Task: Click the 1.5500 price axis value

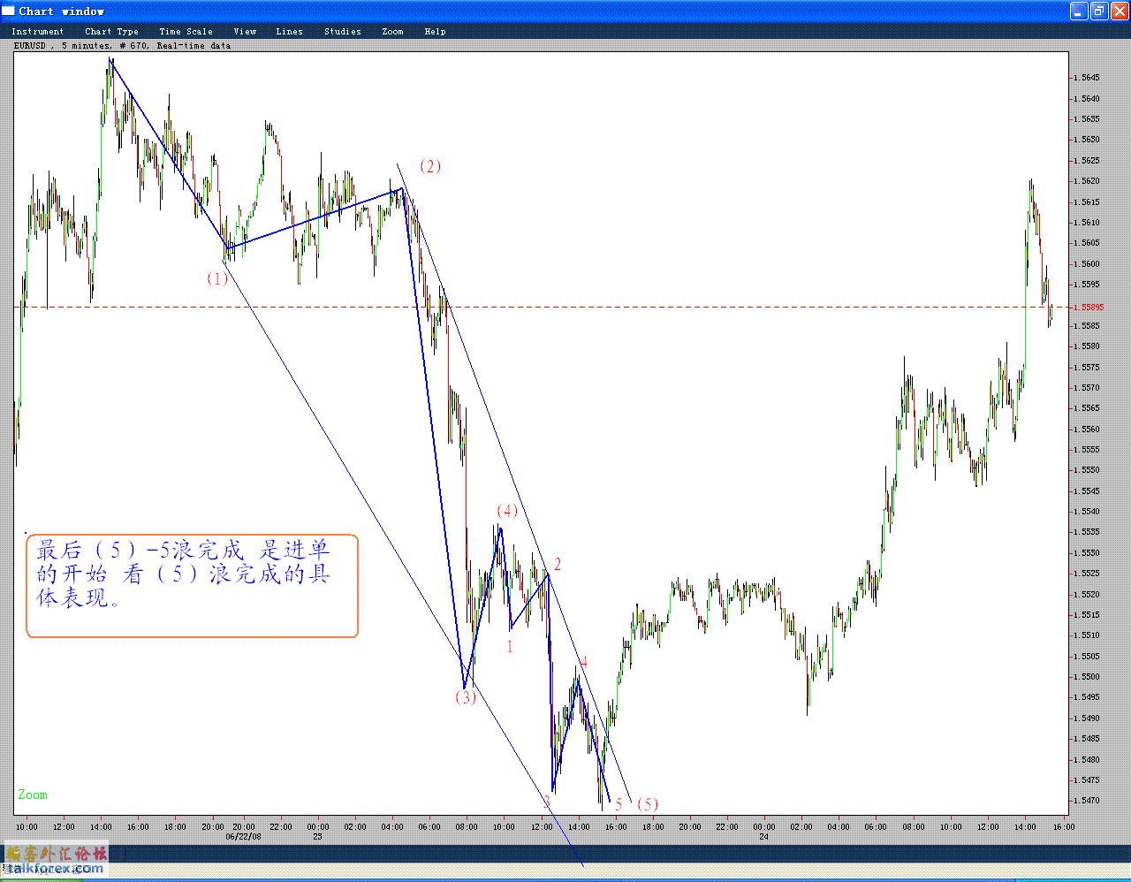Action: pos(1087,676)
